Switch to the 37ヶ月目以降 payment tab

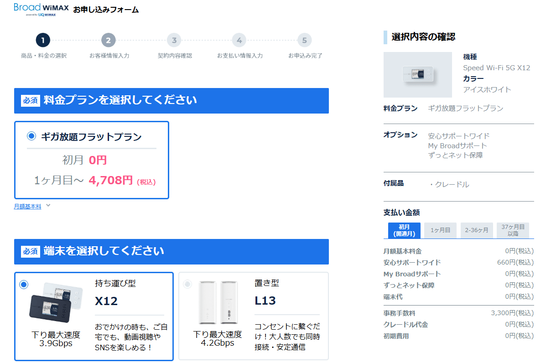[513, 230]
